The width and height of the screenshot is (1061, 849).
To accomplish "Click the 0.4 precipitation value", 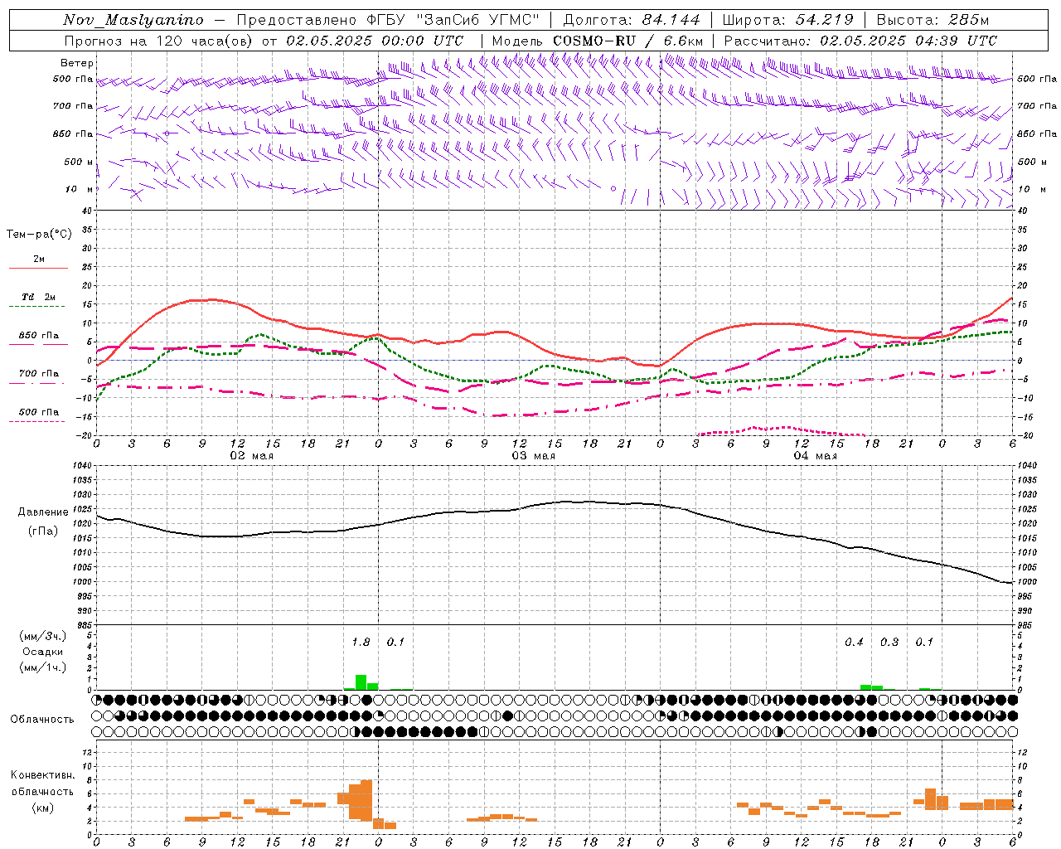I will [854, 643].
